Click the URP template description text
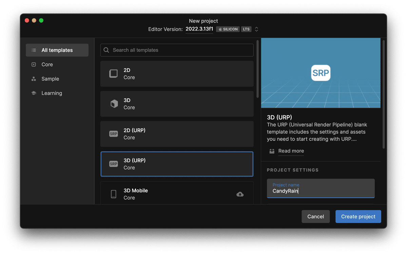This screenshot has height=255, width=407. 317,132
